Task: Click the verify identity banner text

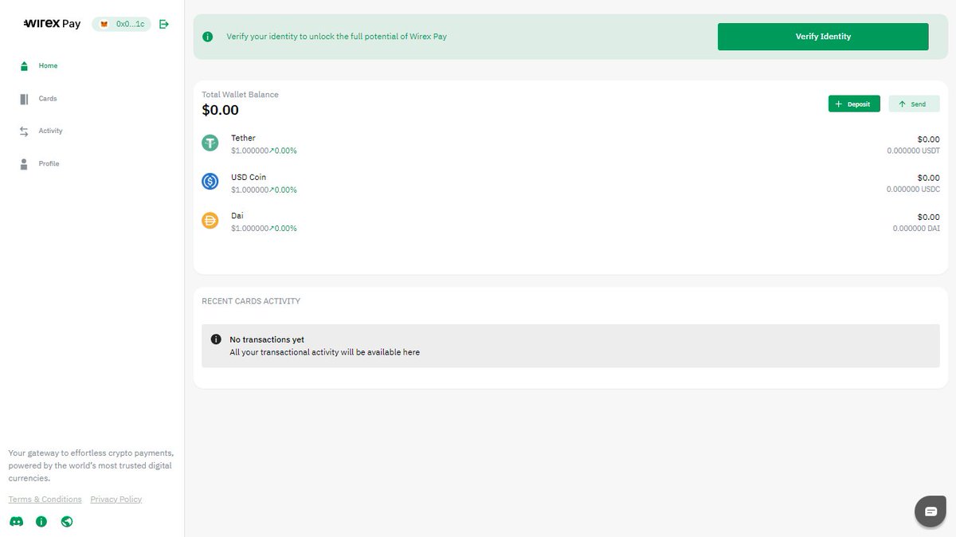Action: coord(337,37)
